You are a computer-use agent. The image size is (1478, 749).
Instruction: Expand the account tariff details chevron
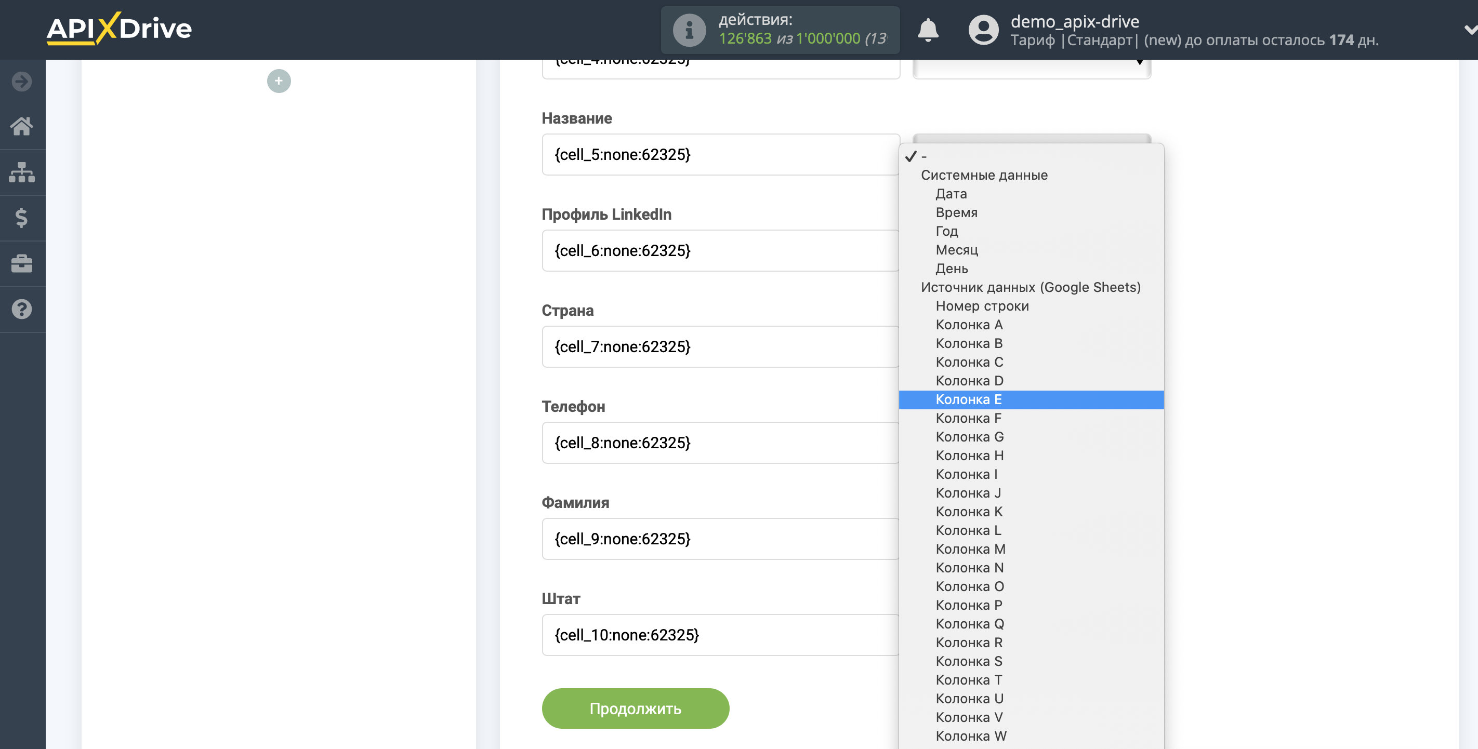click(x=1469, y=29)
